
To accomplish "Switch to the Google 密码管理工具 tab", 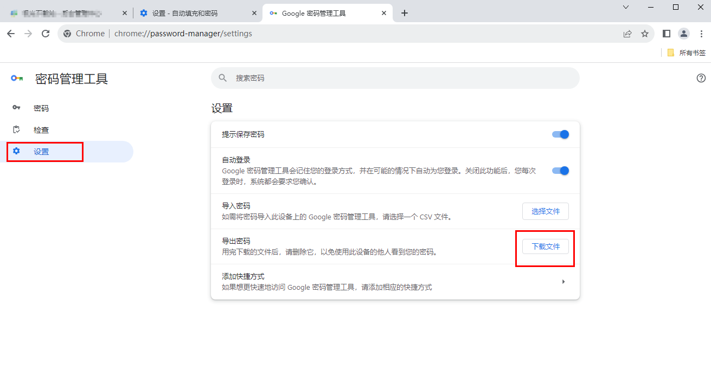I will click(328, 13).
